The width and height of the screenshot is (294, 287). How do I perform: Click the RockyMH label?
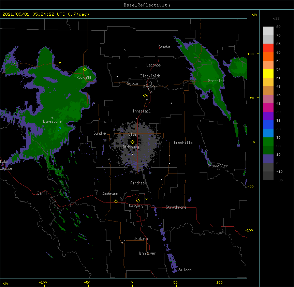pyautogui.click(x=84, y=77)
